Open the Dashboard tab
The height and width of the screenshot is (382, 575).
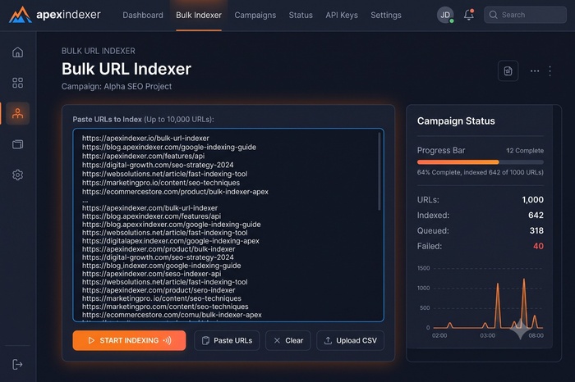pos(143,15)
